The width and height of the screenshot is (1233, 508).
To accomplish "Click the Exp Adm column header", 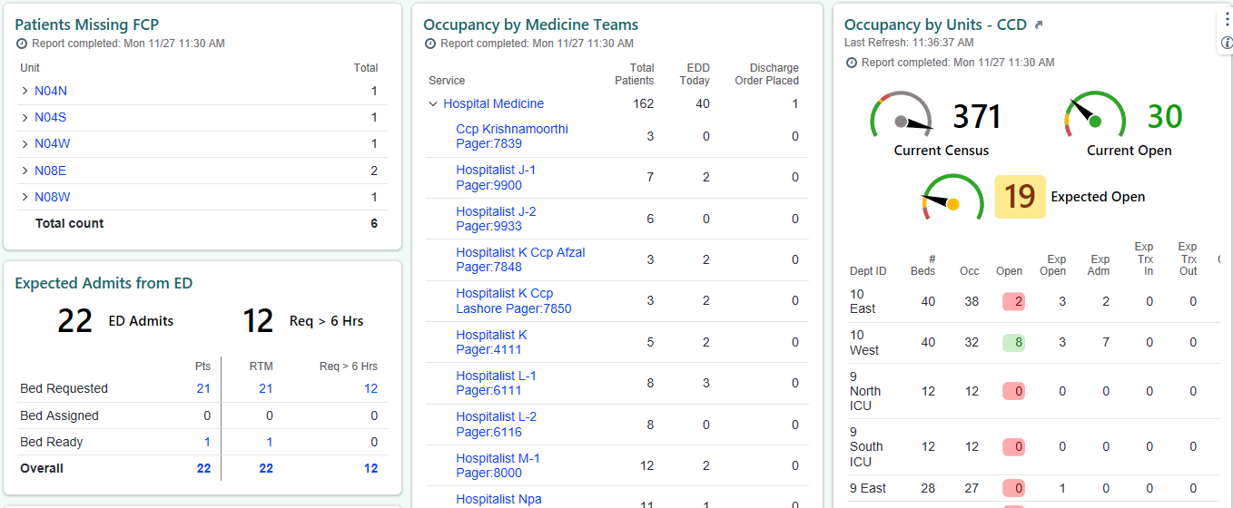I will pyautogui.click(x=1100, y=265).
